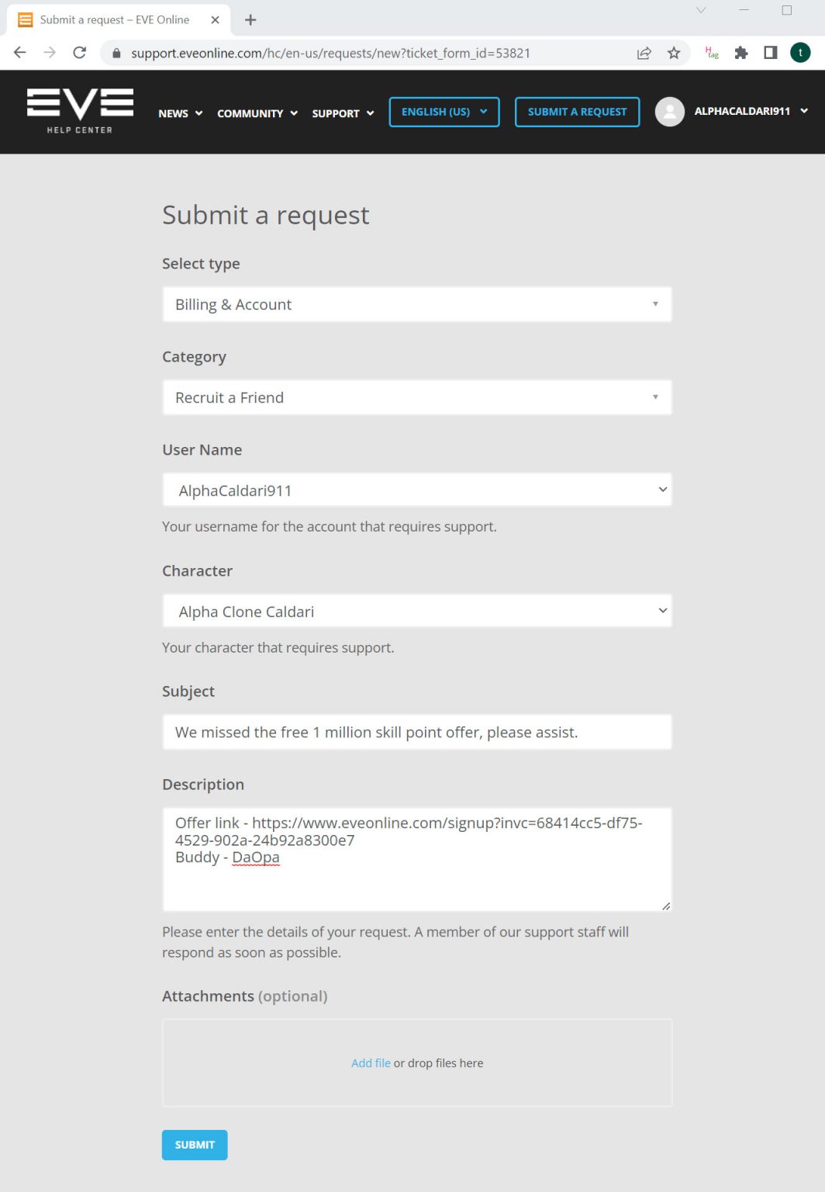Click the Submit a Request header button

(x=577, y=112)
